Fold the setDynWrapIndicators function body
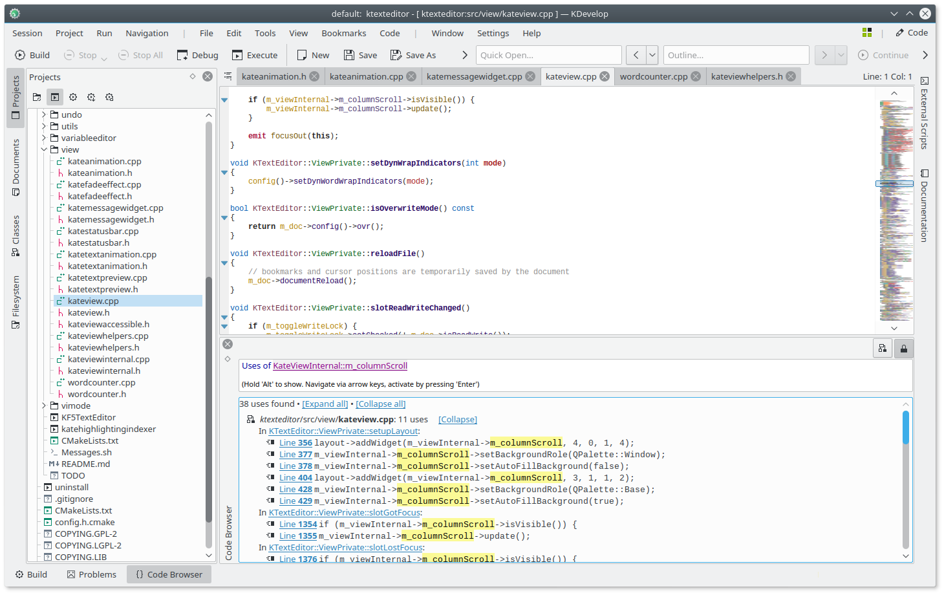 click(x=224, y=173)
